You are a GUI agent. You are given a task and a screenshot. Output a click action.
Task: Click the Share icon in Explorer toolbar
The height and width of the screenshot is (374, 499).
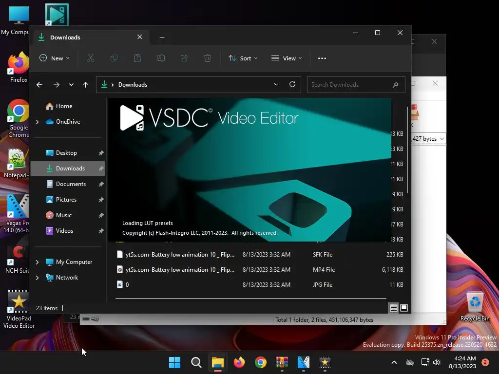(184, 58)
